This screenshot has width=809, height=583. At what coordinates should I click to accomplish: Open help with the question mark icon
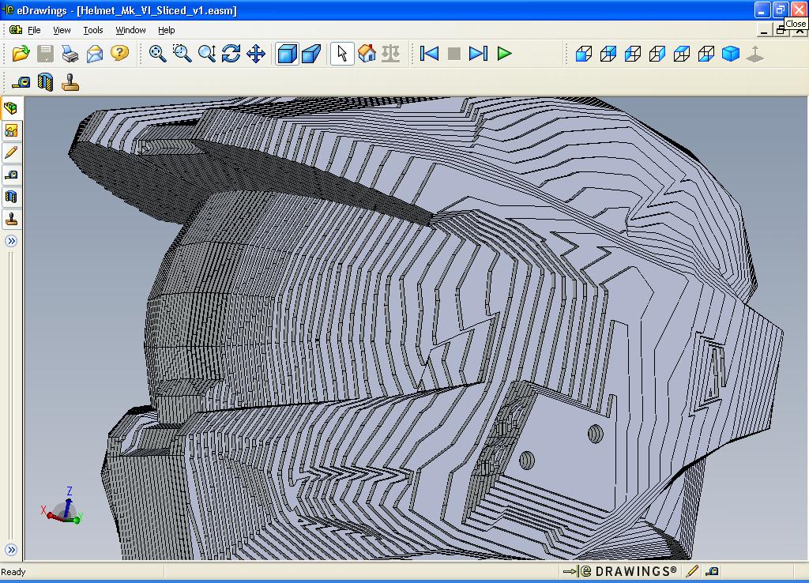(x=120, y=54)
